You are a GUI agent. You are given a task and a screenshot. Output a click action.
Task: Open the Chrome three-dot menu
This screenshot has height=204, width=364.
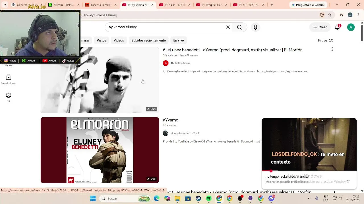pos(358,15)
